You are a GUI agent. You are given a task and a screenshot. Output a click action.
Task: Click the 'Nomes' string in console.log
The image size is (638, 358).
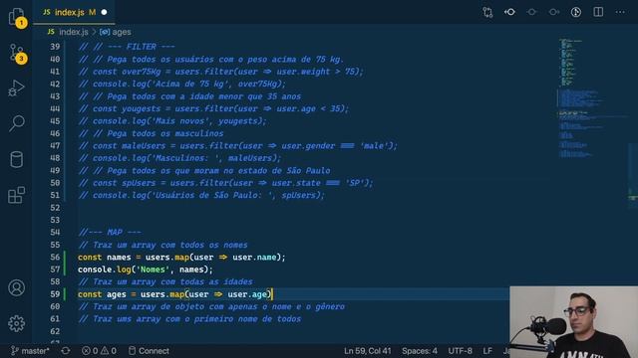coord(153,269)
